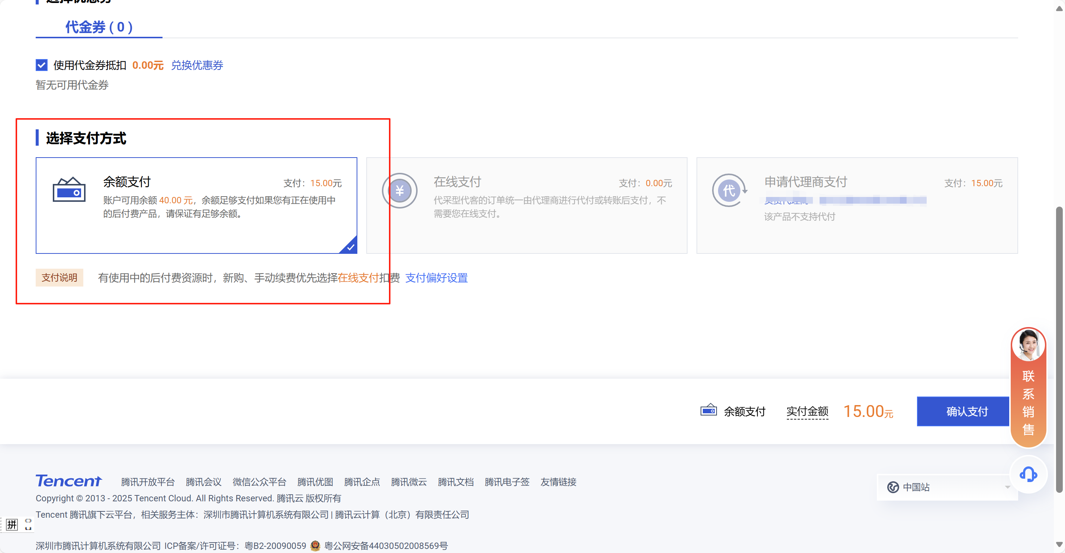1065x553 pixels.
Task: Click the 该产品不支持代付 notice text
Action: 799,217
